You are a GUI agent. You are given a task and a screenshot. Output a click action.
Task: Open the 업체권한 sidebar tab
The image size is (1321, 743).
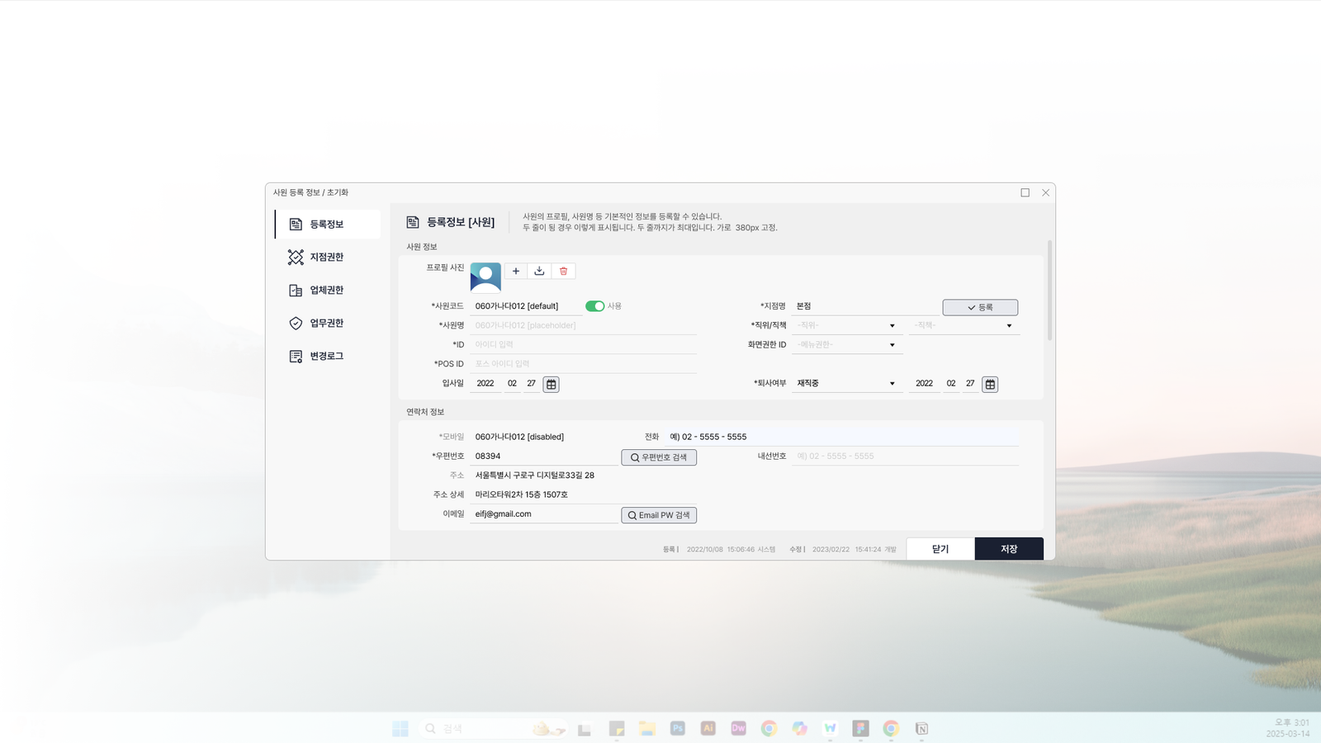coord(328,291)
